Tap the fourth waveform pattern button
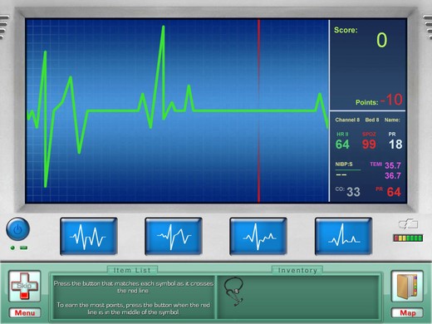This screenshot has height=324, width=432. (x=343, y=236)
